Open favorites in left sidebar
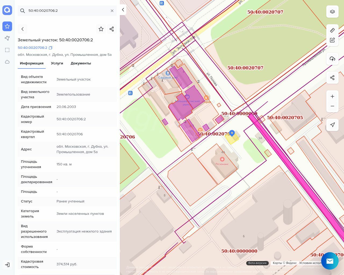The height and width of the screenshot is (275, 344). click(x=7, y=26)
